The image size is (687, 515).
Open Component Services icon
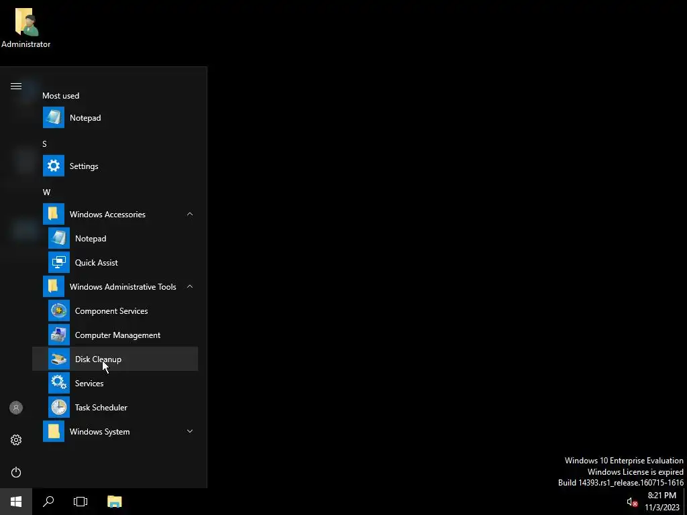pyautogui.click(x=59, y=310)
